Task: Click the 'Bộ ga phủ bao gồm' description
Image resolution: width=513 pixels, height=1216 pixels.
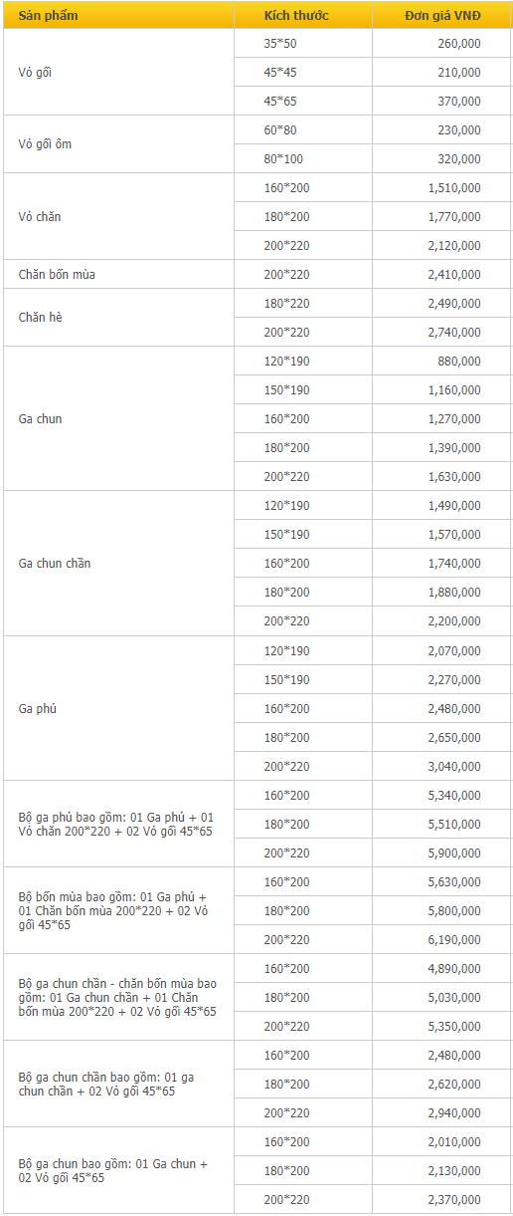Action: 116,824
